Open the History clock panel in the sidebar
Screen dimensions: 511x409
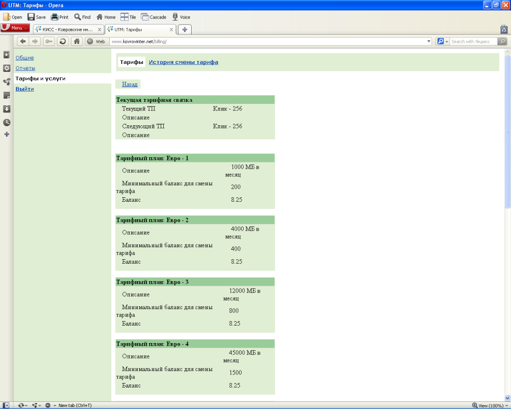(x=6, y=122)
